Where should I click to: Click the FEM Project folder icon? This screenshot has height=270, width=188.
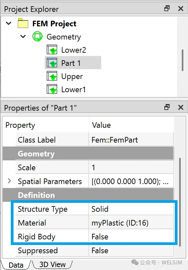(23, 23)
